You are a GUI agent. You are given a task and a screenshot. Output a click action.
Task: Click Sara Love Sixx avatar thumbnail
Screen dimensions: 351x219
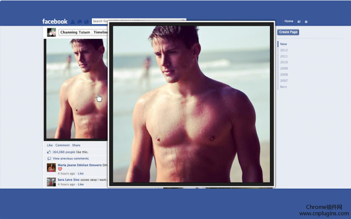click(x=51, y=182)
